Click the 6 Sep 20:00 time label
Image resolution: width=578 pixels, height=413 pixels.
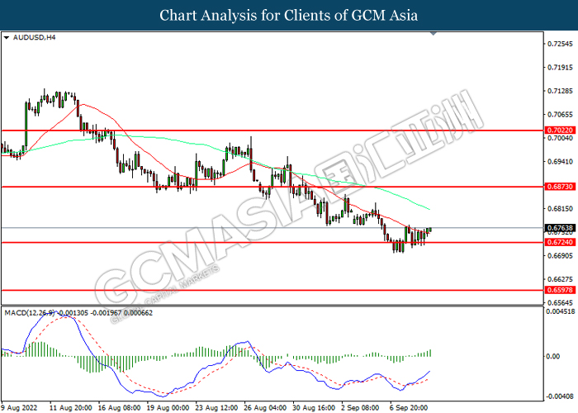pos(410,407)
